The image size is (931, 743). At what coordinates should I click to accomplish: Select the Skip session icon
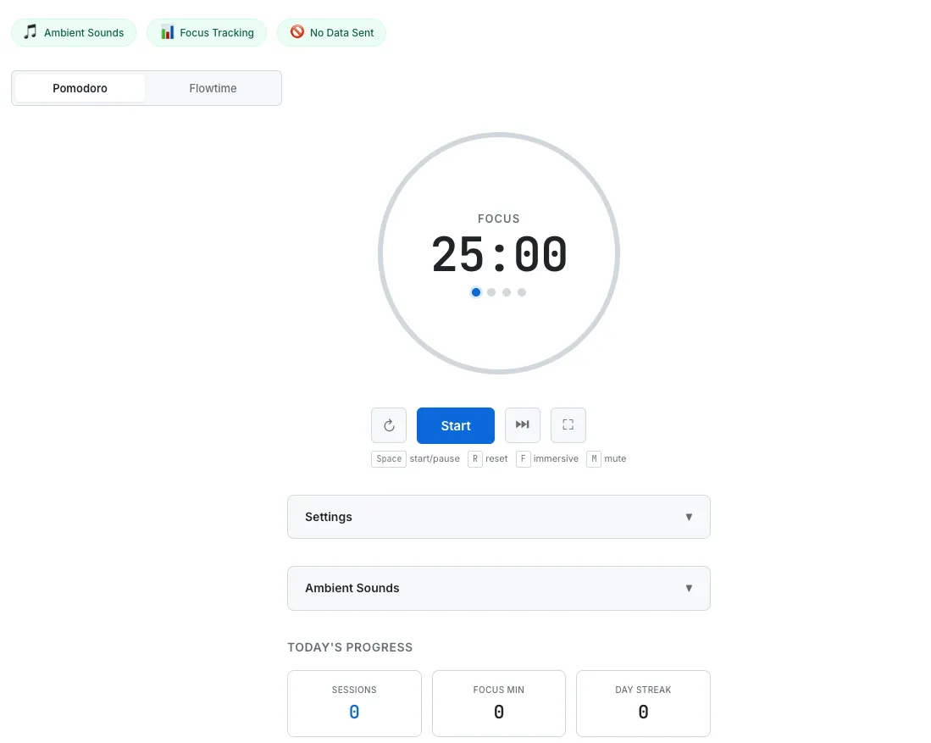[522, 425]
